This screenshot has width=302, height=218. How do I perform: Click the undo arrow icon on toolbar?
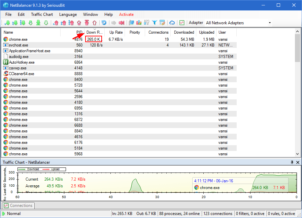(x=104, y=23)
